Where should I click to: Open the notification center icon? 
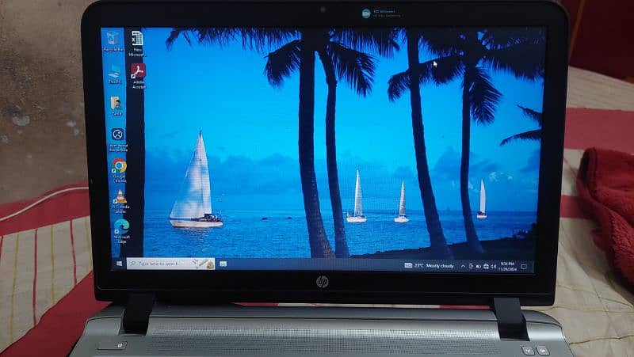[x=524, y=267]
